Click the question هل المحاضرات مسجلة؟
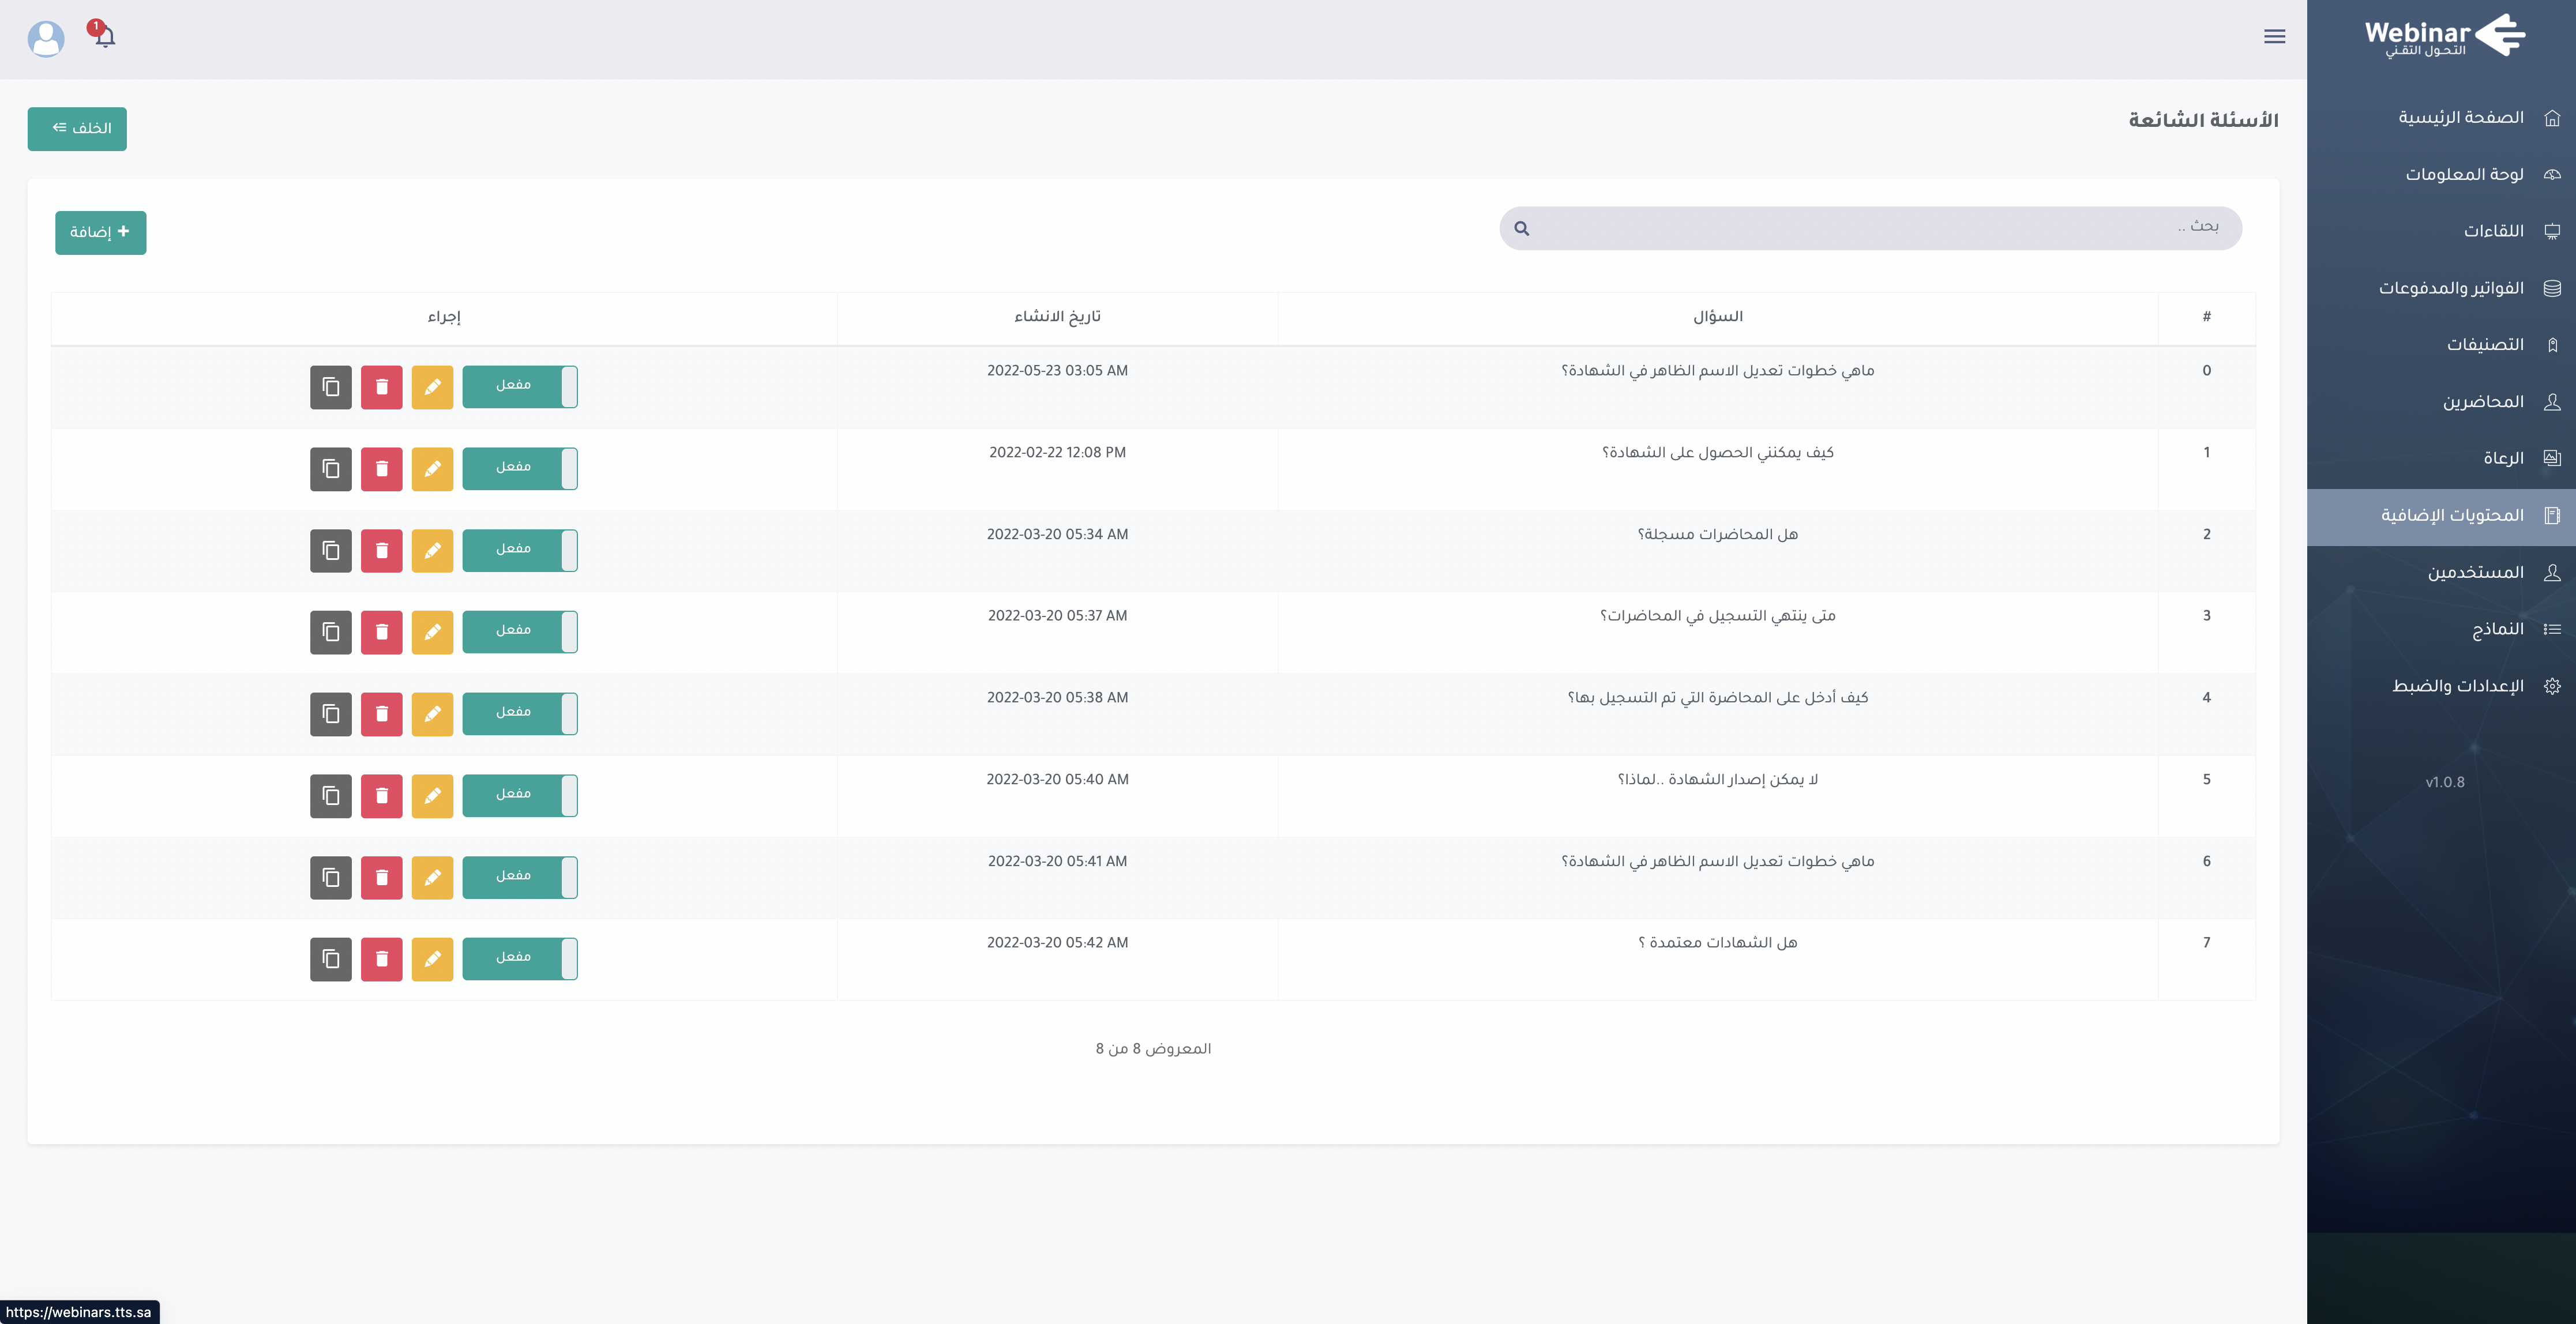2576x1324 pixels. 1717,535
